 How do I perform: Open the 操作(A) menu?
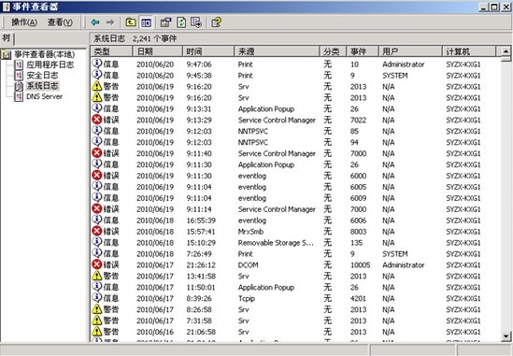coord(24,22)
